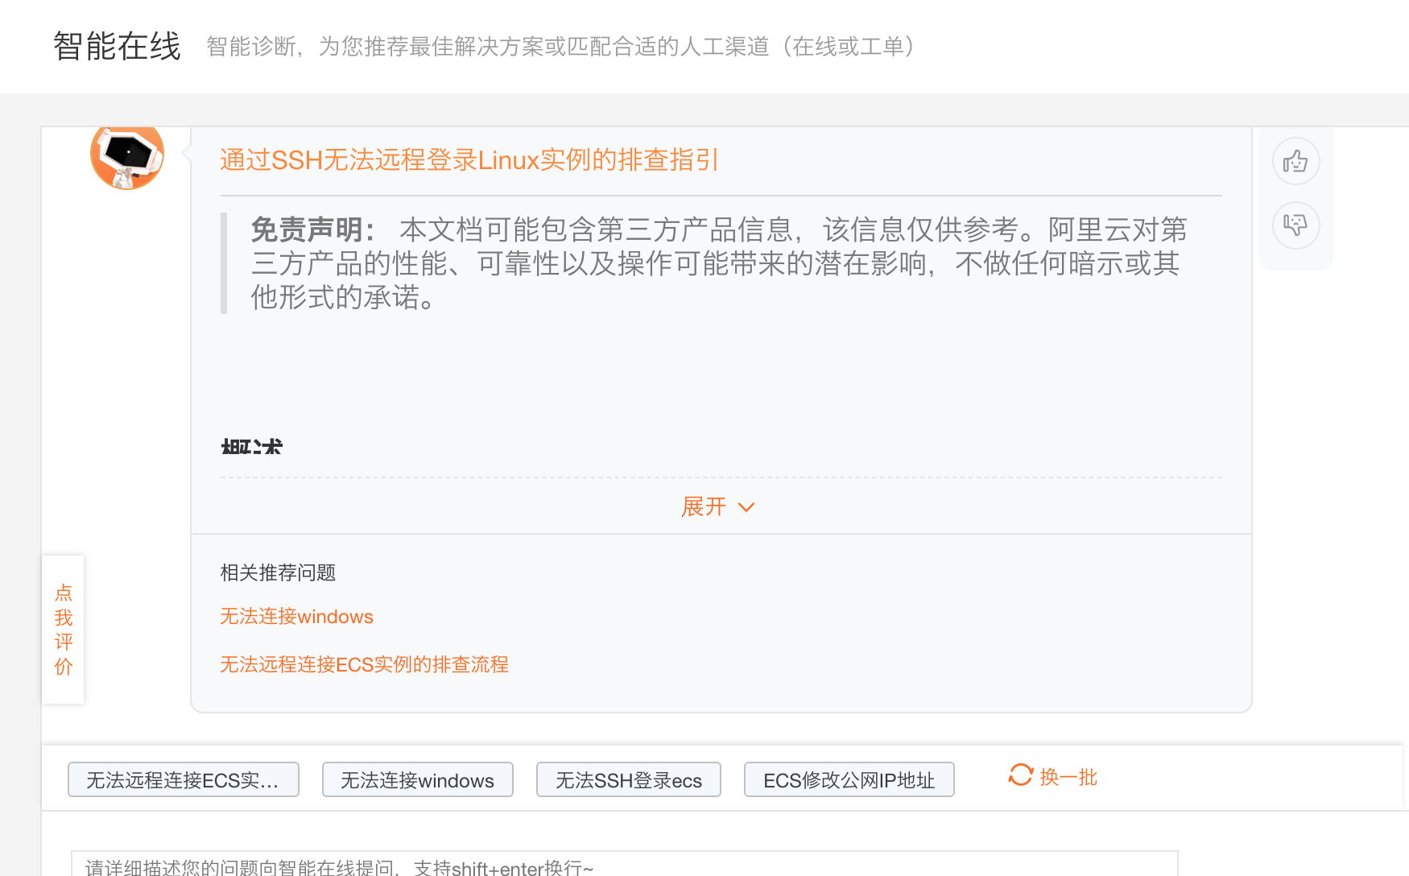The height and width of the screenshot is (876, 1409).
Task: Click the 免责声明 disclaimer text
Action: coord(720,263)
